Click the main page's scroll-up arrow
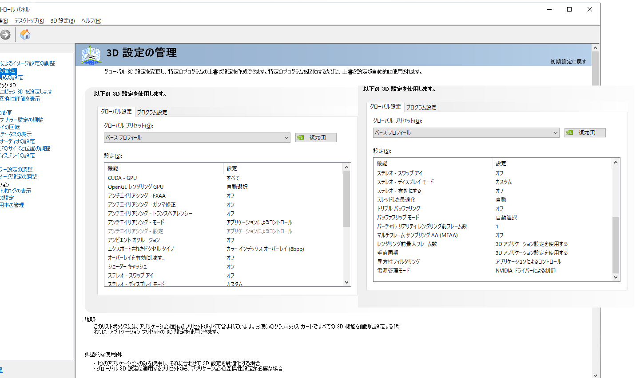Screen dimensions: 640x378 596,48
